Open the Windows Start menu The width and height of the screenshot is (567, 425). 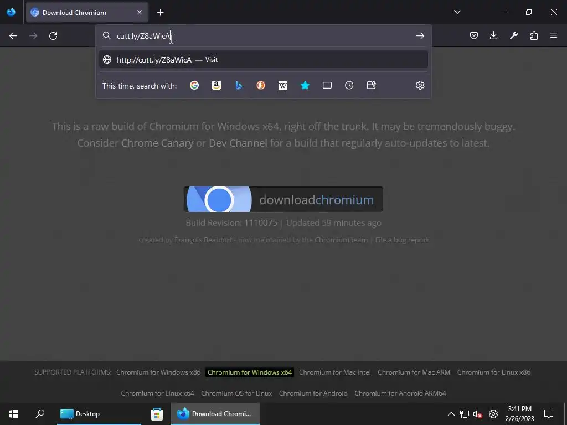(13, 414)
